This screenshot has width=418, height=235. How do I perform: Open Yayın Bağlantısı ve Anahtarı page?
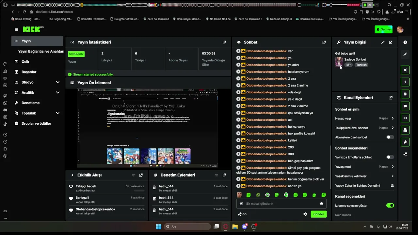[41, 52]
